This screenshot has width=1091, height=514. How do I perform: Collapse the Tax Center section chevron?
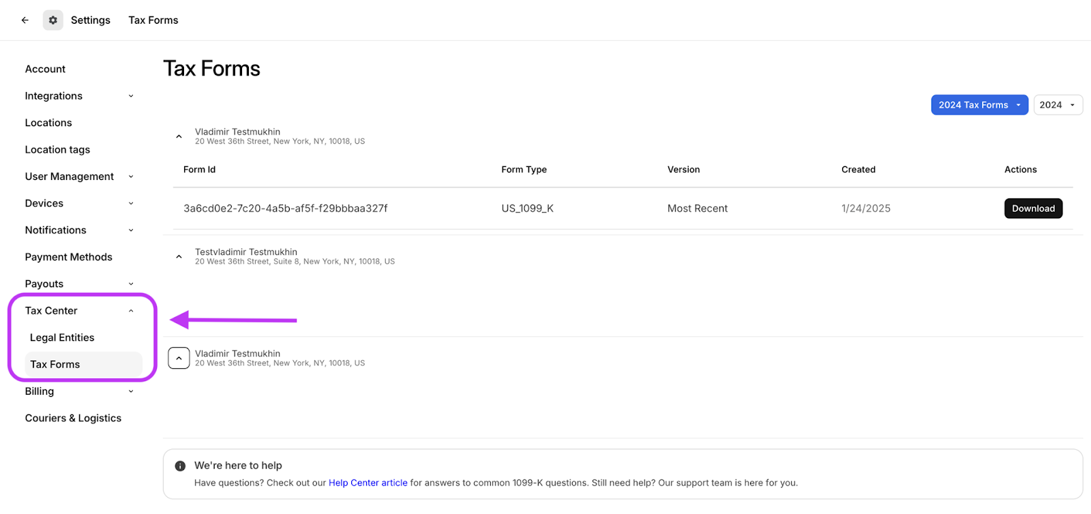tap(131, 311)
